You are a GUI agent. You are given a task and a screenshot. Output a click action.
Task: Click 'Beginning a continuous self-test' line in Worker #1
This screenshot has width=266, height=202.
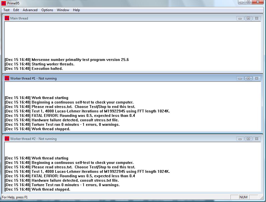point(69,102)
